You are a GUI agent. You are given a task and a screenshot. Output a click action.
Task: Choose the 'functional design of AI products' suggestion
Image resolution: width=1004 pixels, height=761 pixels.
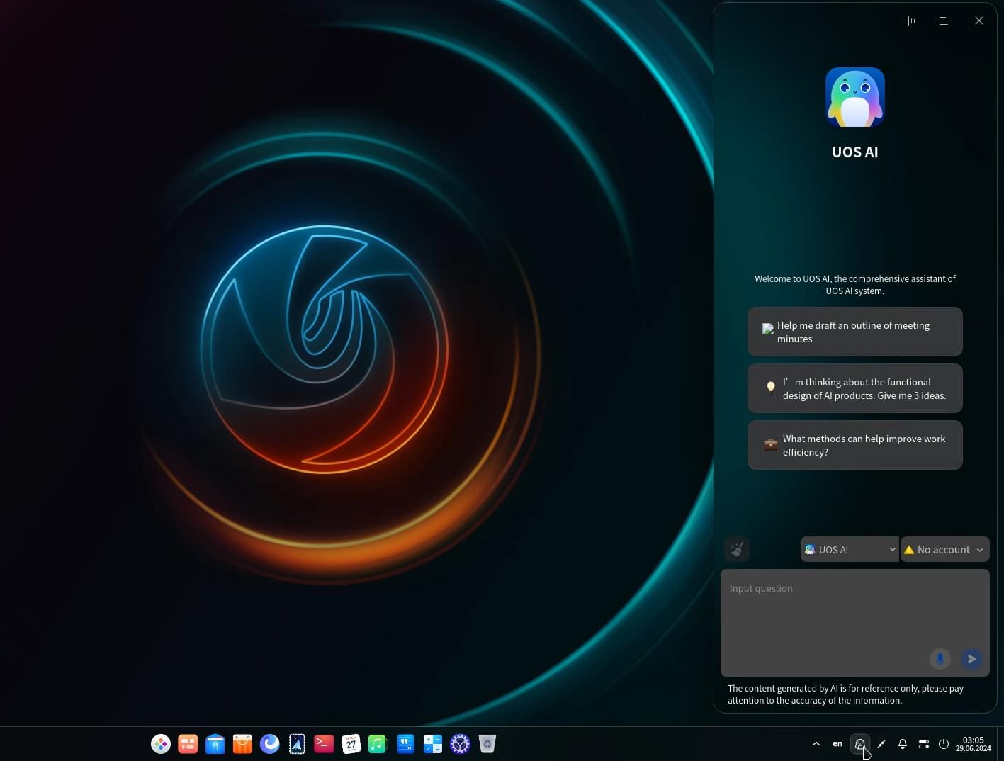tap(855, 388)
